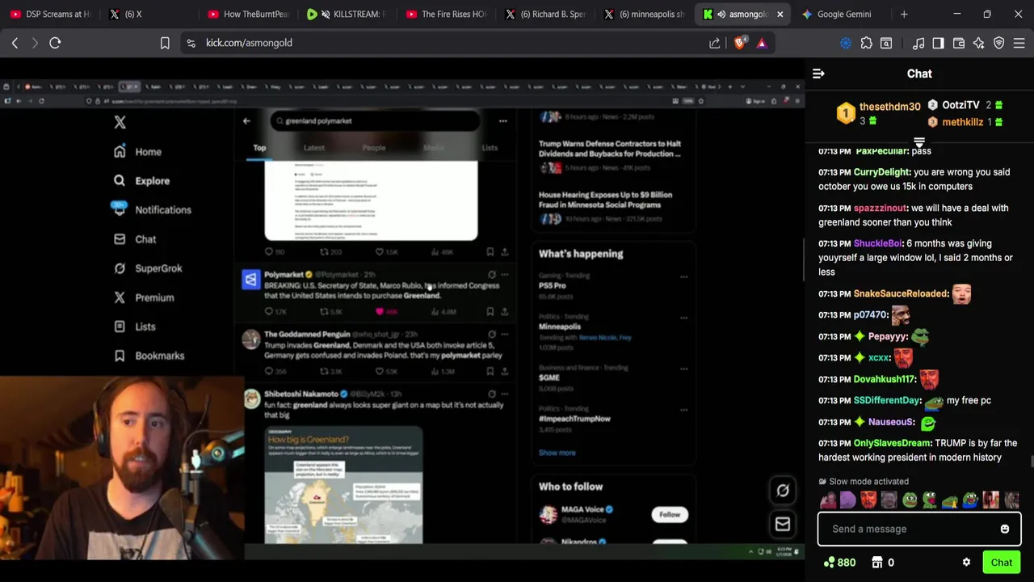Click the back arrow beside X search
Screen dimensions: 1034x582
(246, 121)
